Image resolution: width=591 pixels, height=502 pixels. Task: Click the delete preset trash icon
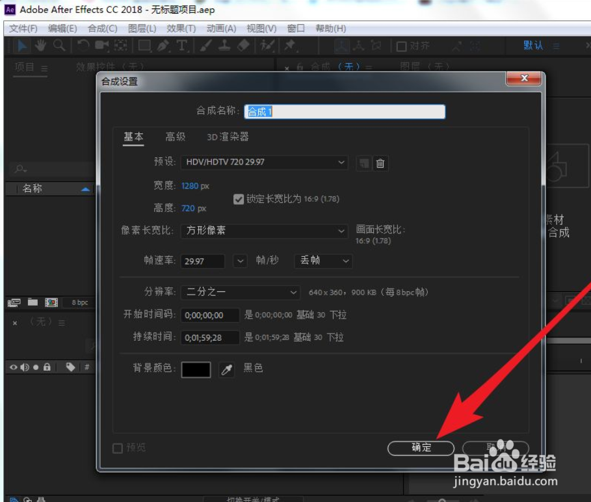coord(380,163)
